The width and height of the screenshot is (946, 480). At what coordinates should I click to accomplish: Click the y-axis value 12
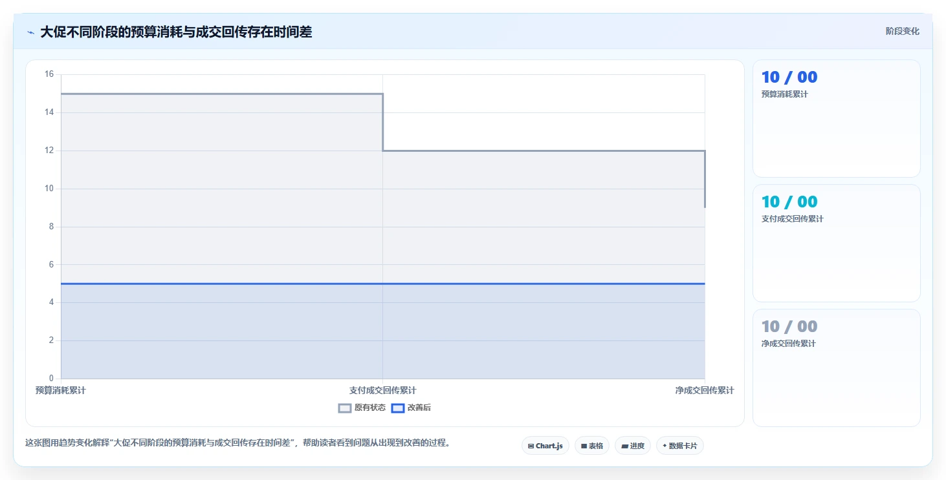(x=49, y=151)
